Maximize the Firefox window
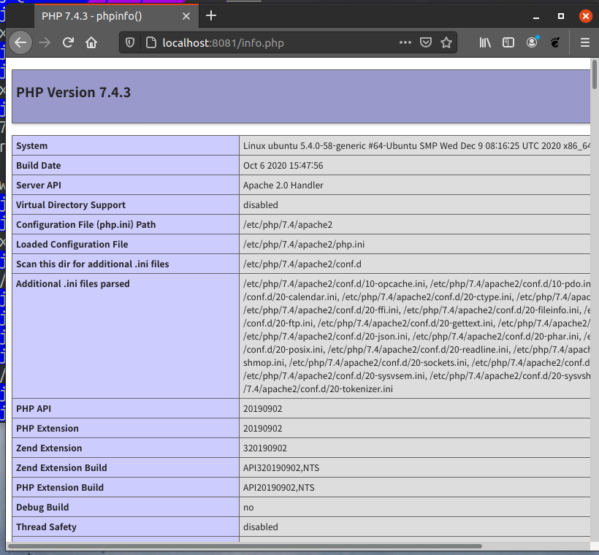The width and height of the screenshot is (599, 555). point(561,16)
